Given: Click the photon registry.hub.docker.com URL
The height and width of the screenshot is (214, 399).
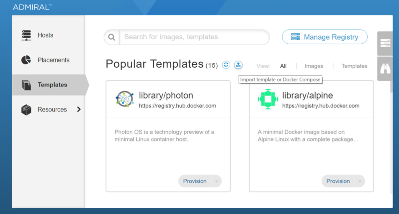Looking at the screenshot, I should point(178,106).
